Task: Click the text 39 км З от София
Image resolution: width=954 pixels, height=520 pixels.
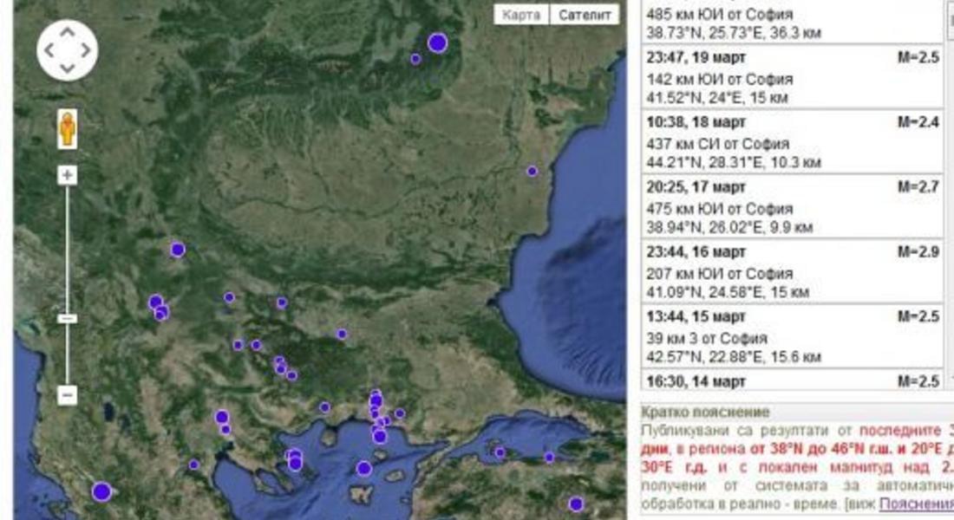Action: pyautogui.click(x=706, y=338)
